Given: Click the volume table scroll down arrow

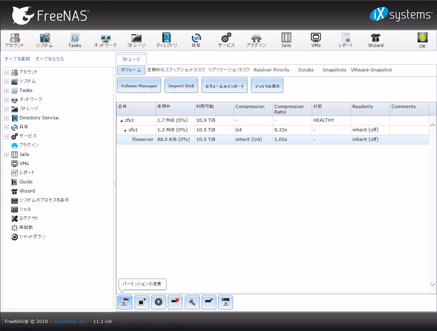Looking at the screenshot, I should click(x=432, y=284).
